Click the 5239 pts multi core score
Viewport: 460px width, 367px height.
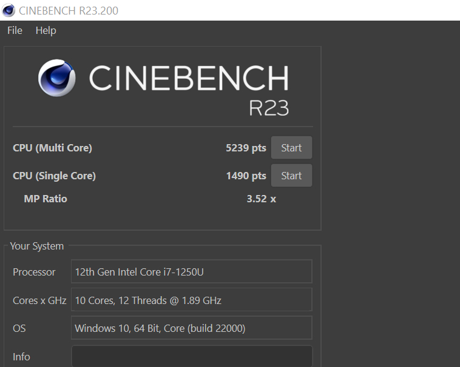246,148
